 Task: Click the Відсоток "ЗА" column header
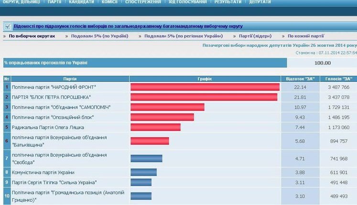(300, 79)
